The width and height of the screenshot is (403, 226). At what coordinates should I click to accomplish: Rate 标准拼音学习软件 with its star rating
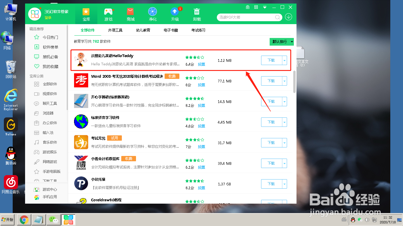(195, 119)
